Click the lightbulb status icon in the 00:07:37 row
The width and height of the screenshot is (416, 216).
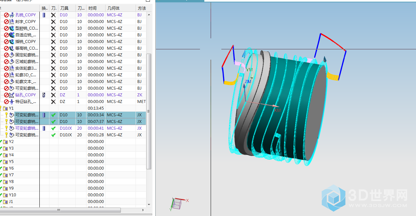pos(6,121)
